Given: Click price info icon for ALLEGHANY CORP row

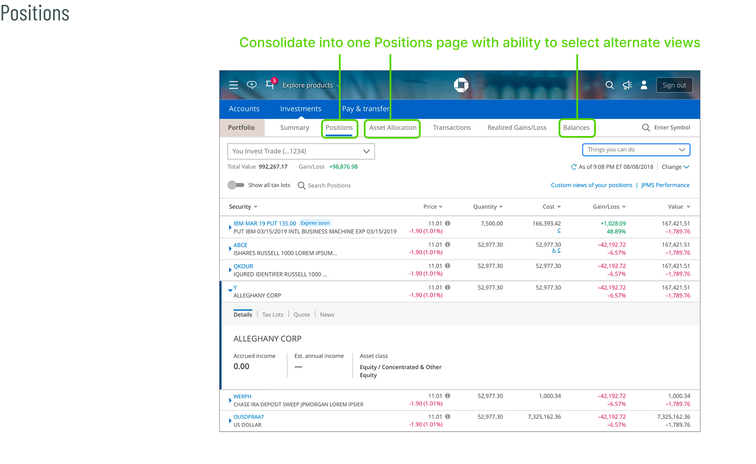Looking at the screenshot, I should (448, 288).
